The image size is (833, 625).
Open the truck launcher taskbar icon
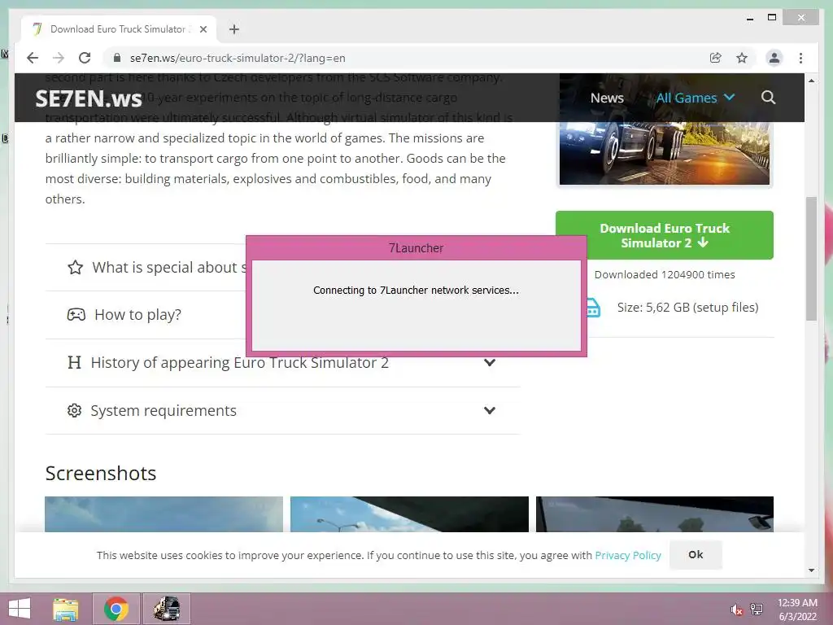point(167,609)
